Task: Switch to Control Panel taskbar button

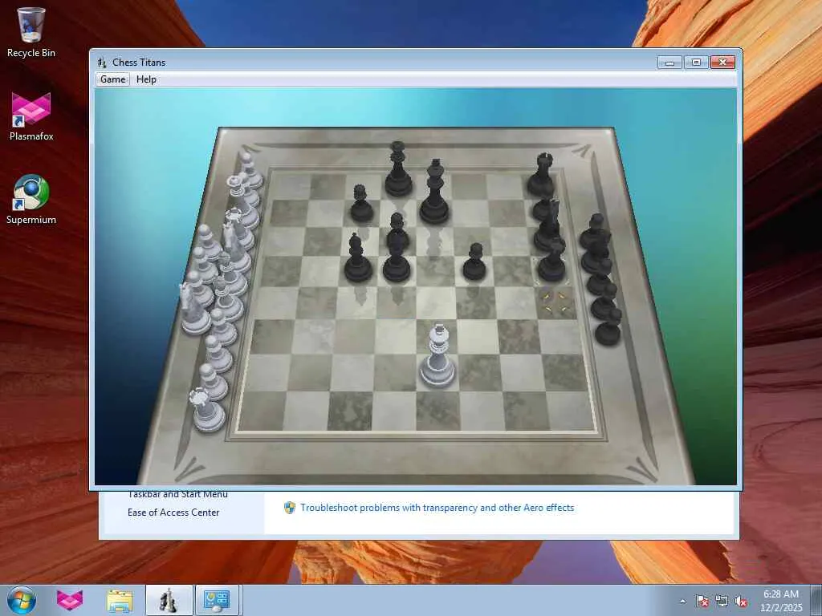Action: point(217,600)
